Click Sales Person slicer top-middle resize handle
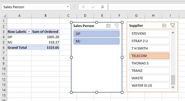 [x=97, y=22]
